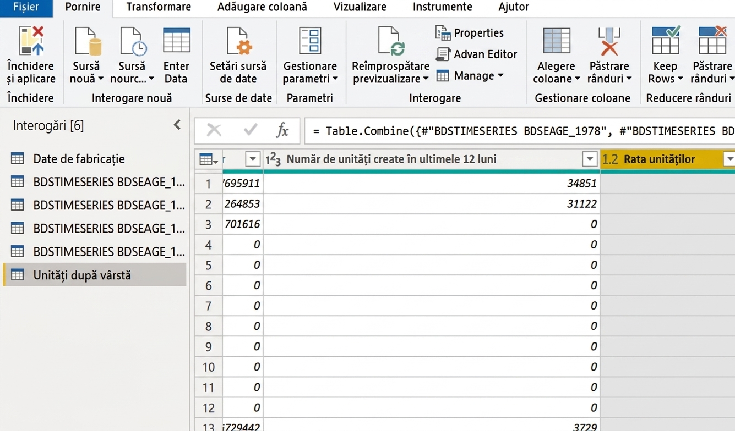Open the Sursă nouă icon

(x=87, y=41)
